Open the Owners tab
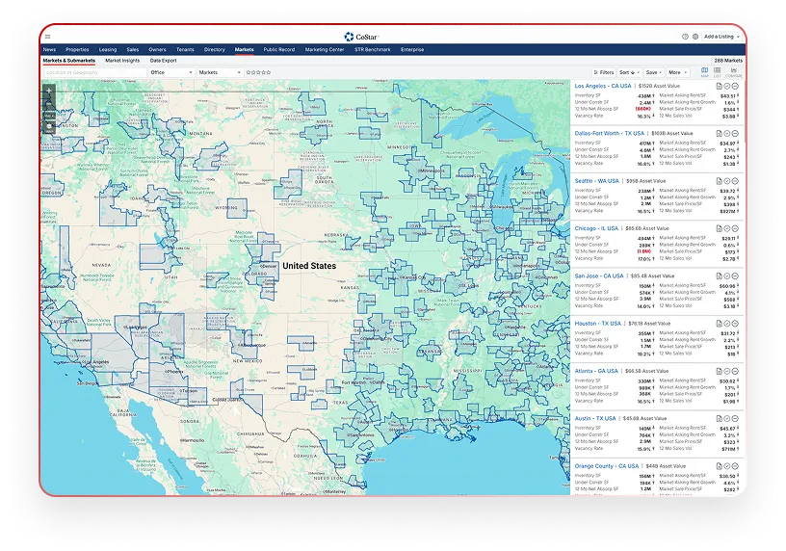 pyautogui.click(x=157, y=50)
